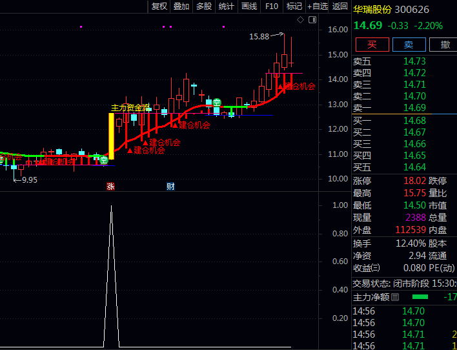Click the 复权 toolbar button
The image size is (457, 350).
159,6
